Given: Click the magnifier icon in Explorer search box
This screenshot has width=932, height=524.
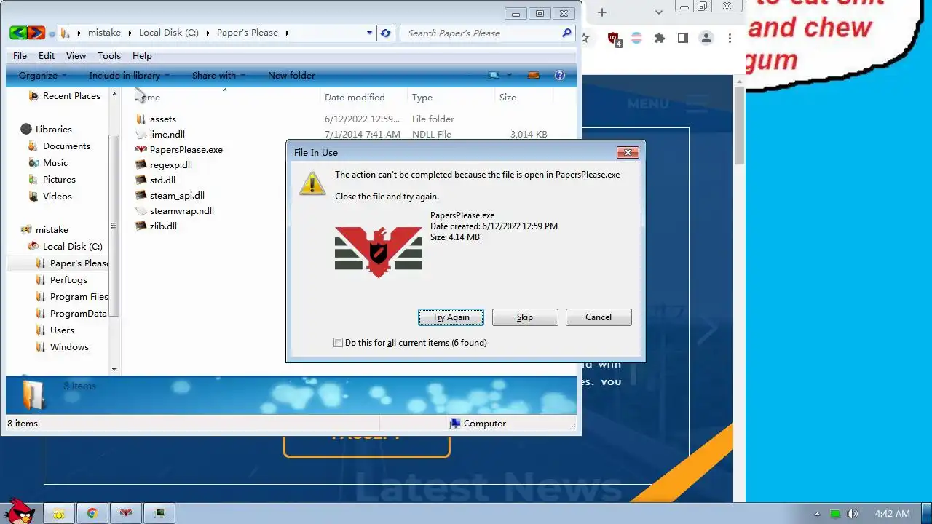Looking at the screenshot, I should (566, 33).
